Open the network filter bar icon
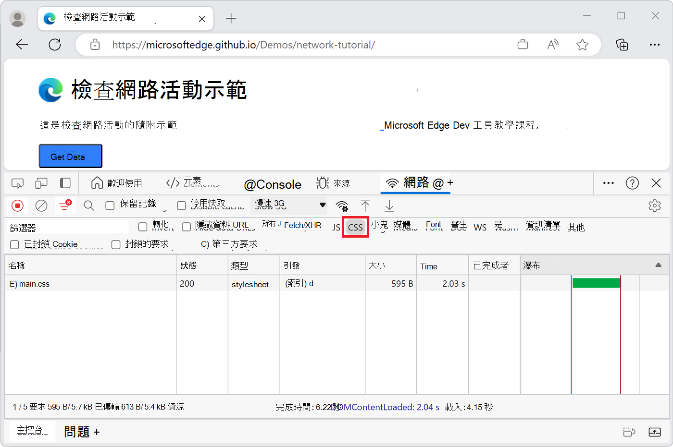Image resolution: width=673 pixels, height=447 pixels. (65, 205)
